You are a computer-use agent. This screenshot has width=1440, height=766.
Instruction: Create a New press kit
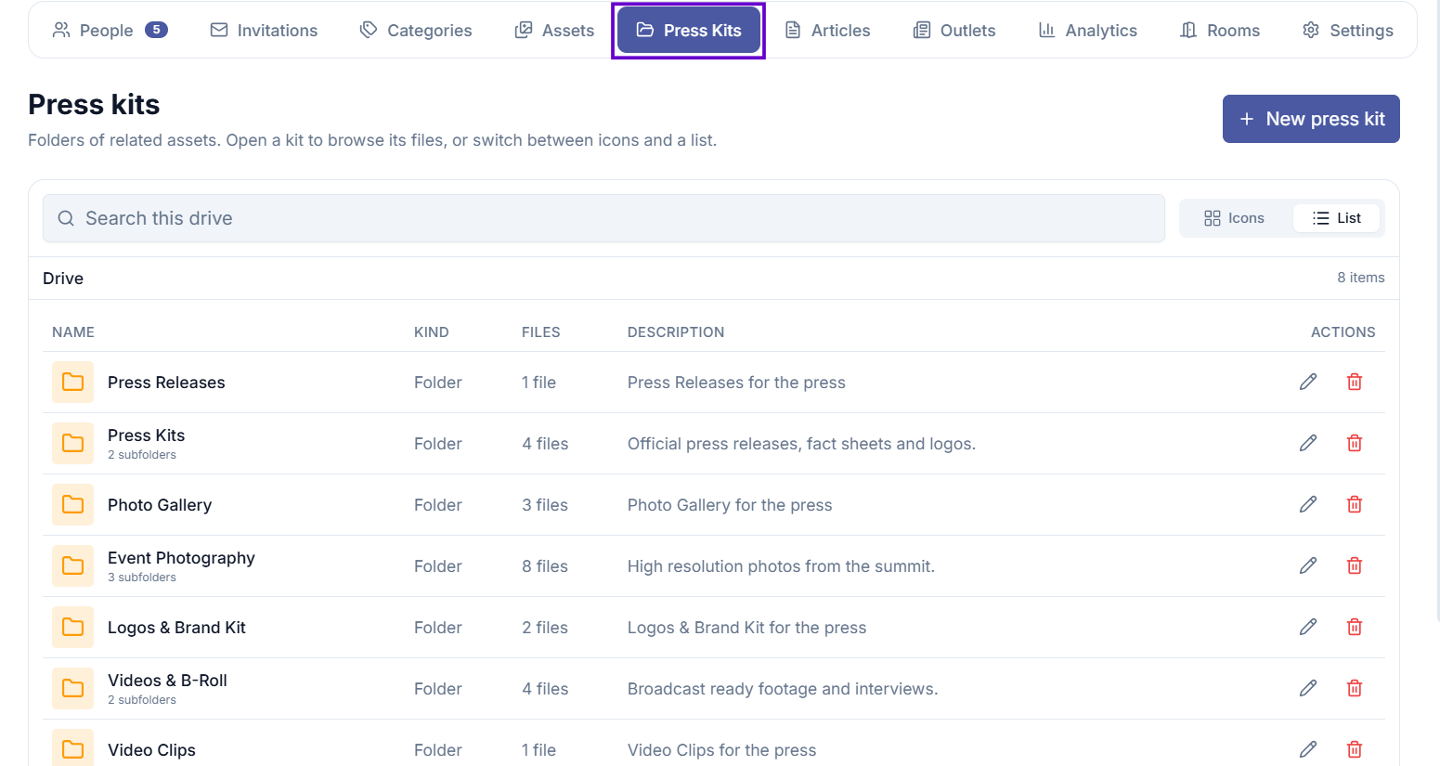(x=1311, y=119)
